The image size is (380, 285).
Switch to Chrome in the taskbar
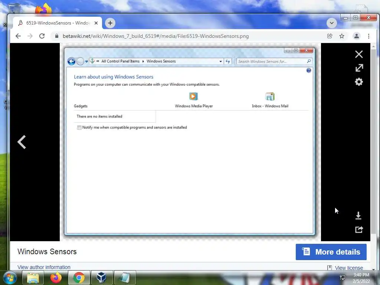click(x=79, y=278)
